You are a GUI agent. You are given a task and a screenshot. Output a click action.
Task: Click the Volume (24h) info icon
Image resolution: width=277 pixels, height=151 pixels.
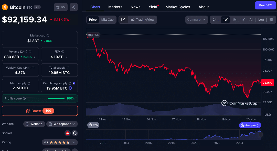pyautogui.click(x=30, y=52)
